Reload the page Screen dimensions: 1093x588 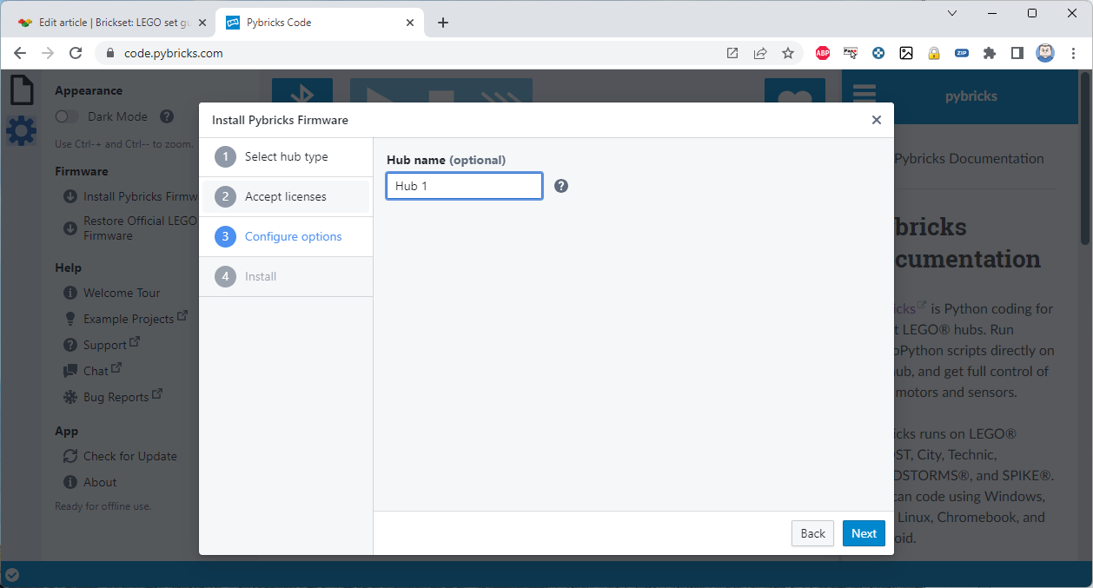76,53
